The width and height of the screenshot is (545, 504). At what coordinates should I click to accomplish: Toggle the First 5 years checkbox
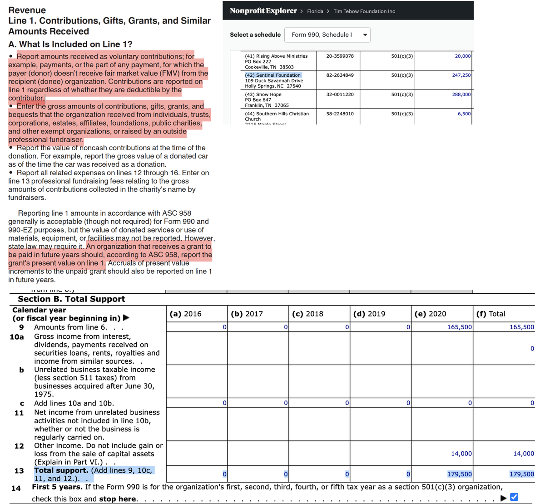514,497
